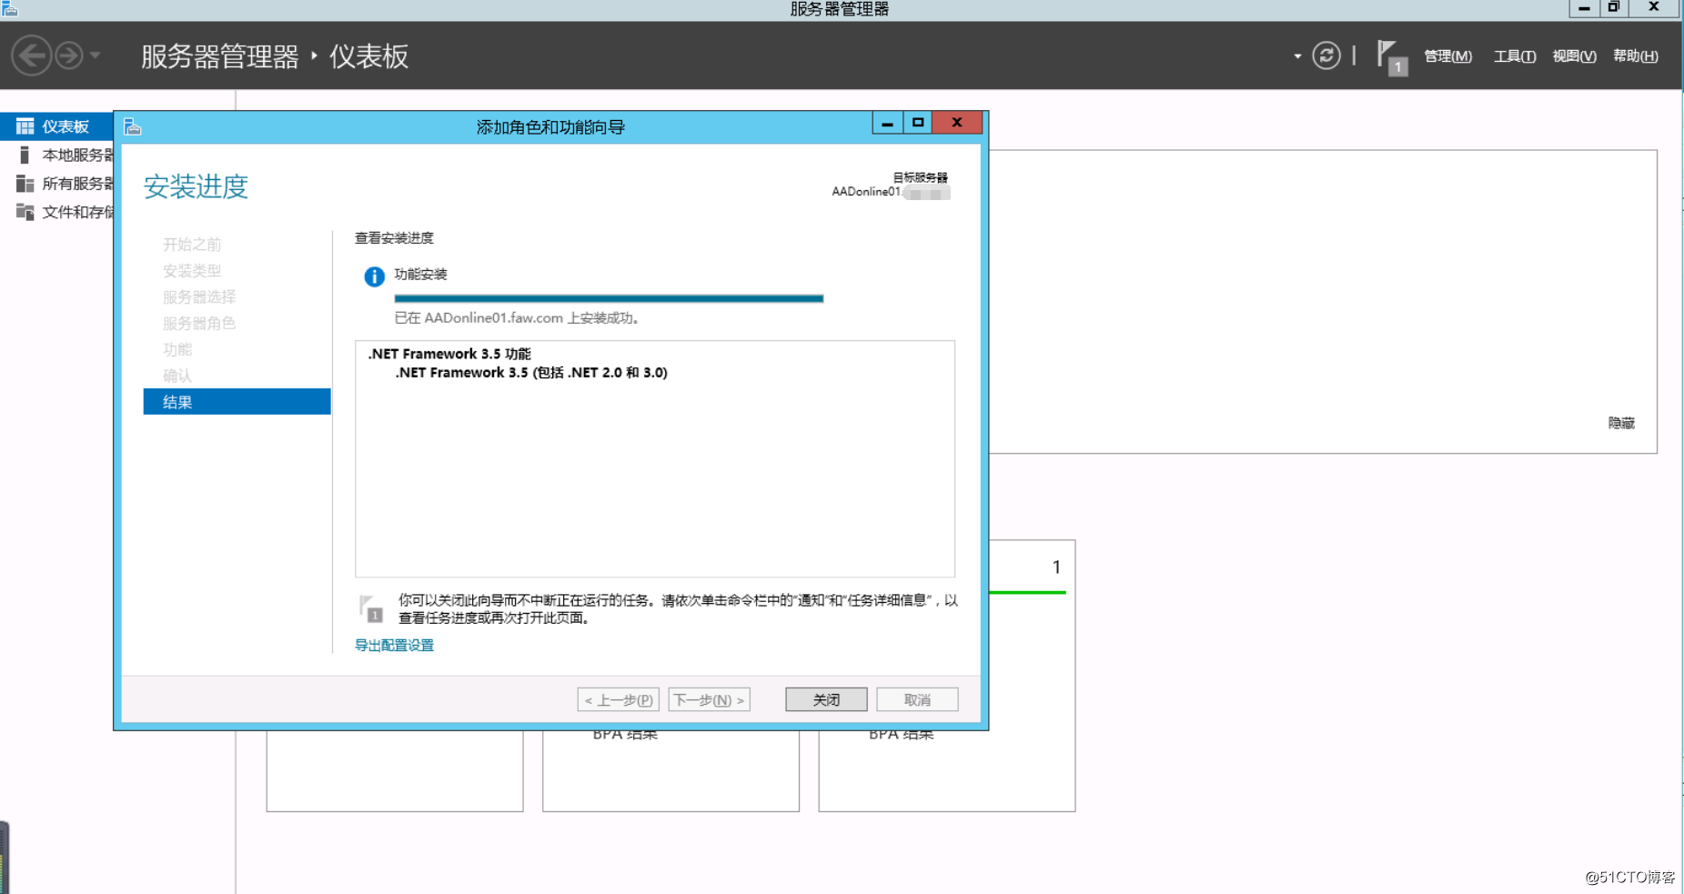Click the blue info icon beside 功能安装

pos(374,276)
